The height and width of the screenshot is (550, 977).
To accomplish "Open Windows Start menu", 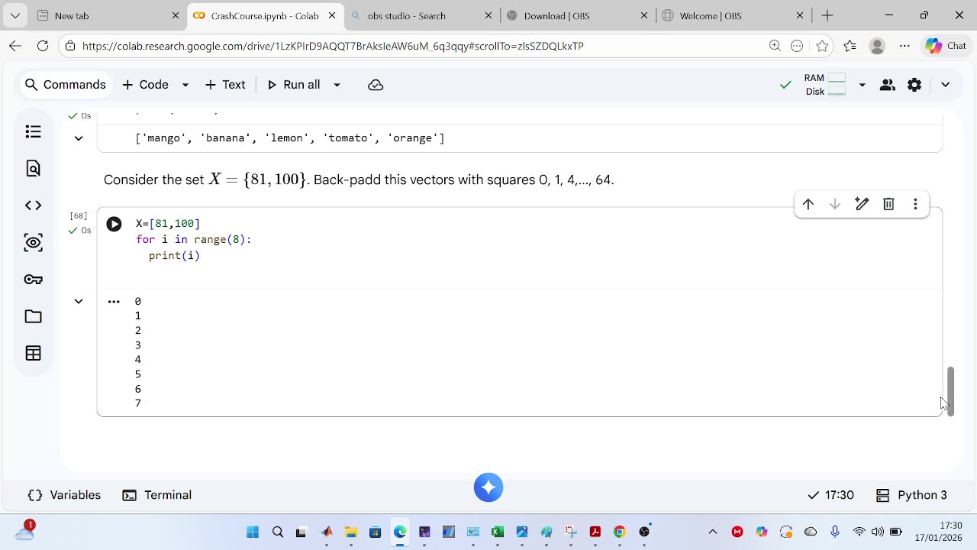I will [x=253, y=532].
